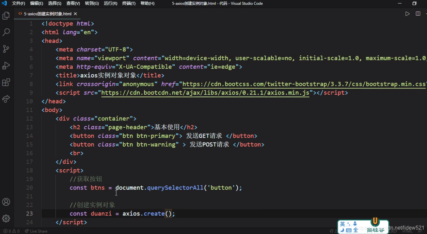Minimize the VS Code window
427x234 pixels.
(x=400, y=3)
